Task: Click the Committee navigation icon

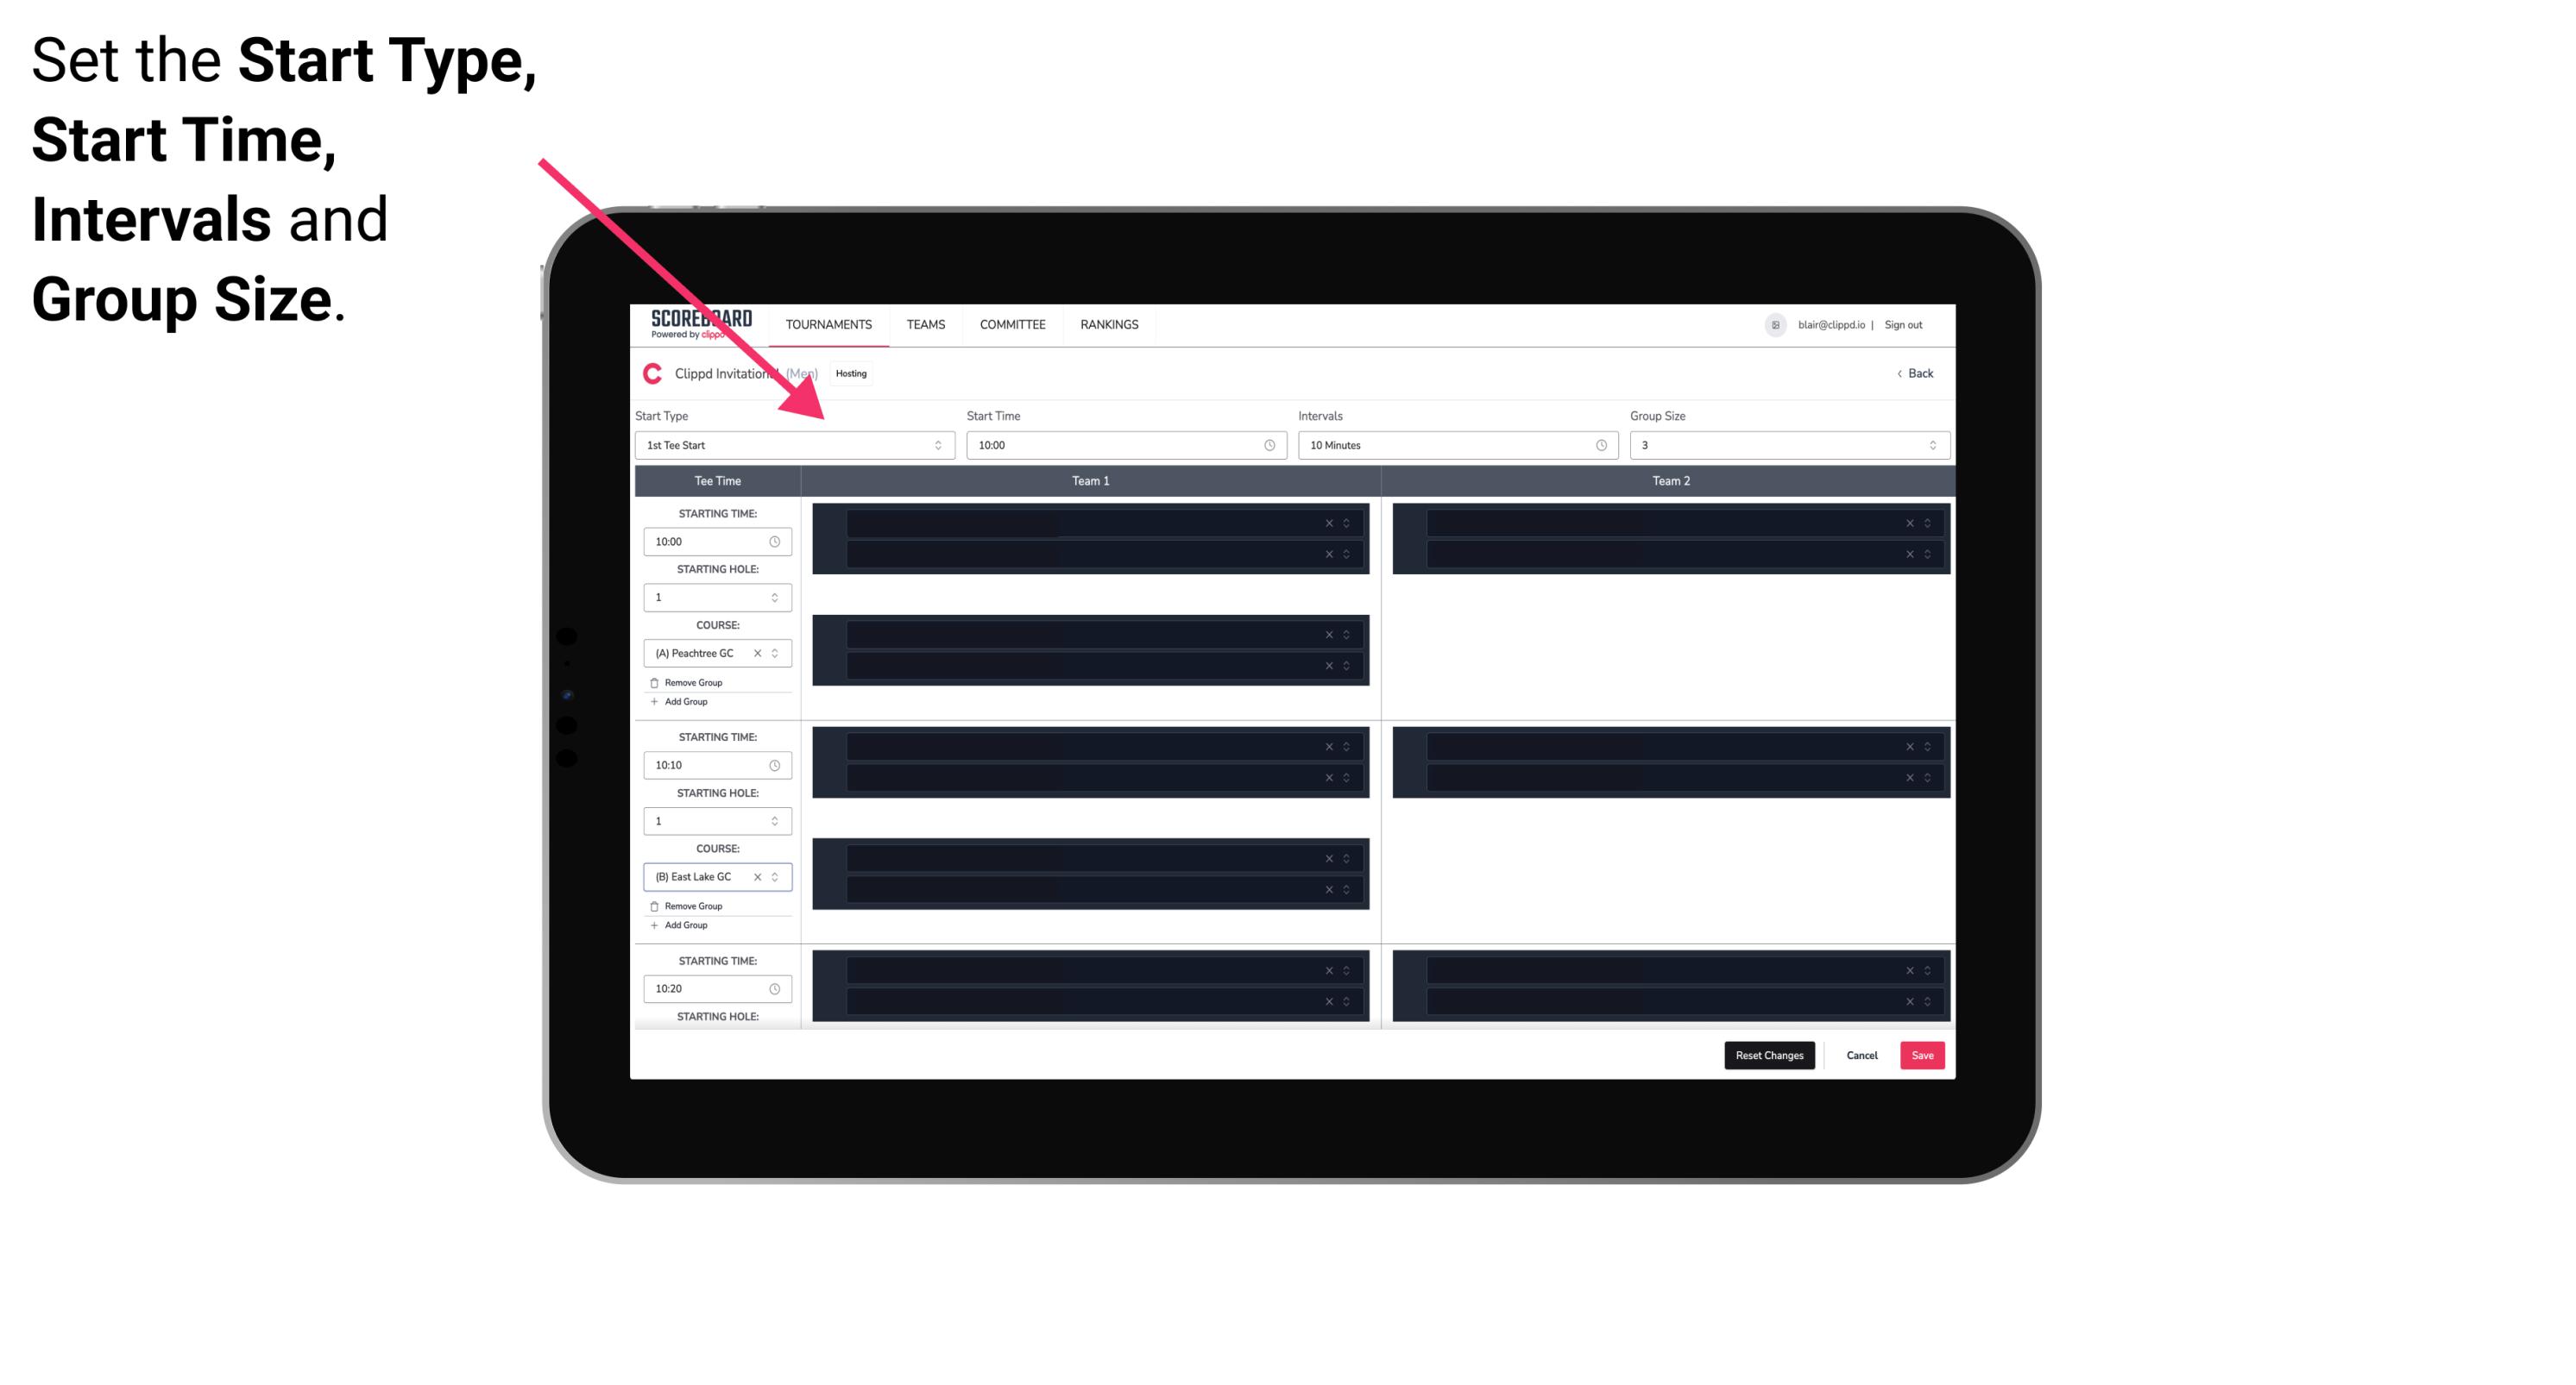Action: pyautogui.click(x=1008, y=324)
